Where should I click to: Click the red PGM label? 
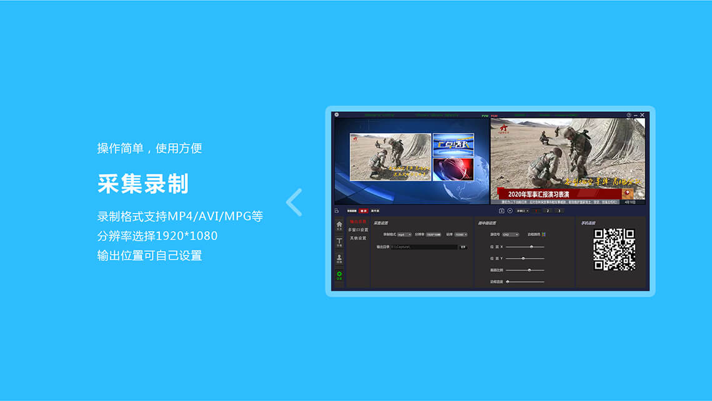coord(494,116)
